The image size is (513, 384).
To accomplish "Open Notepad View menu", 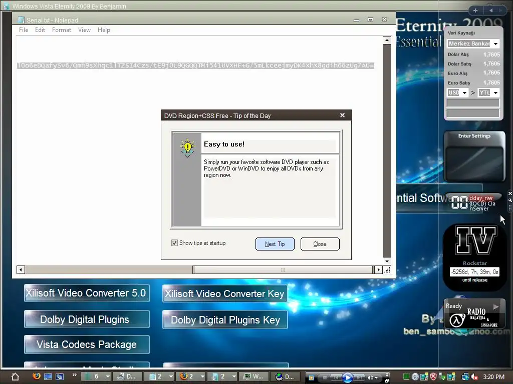I will (x=84, y=30).
